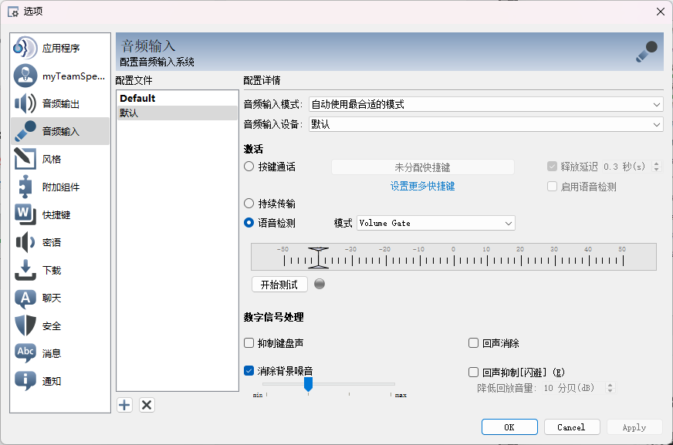This screenshot has height=445, width=673.
Task: Enable the 抑制键盘声 checkbox
Action: pos(249,343)
